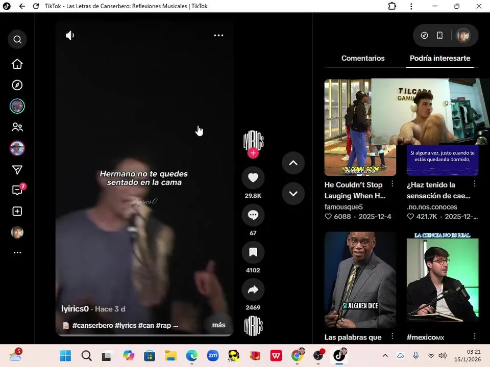Go to next video with down chevron
Viewport: 490px width, 367px height.
pos(293,194)
